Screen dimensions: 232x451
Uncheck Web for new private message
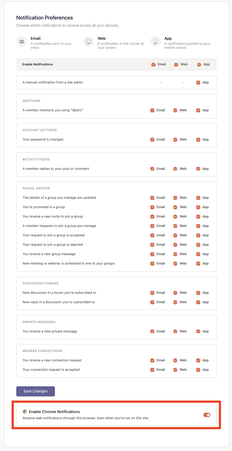175,331
